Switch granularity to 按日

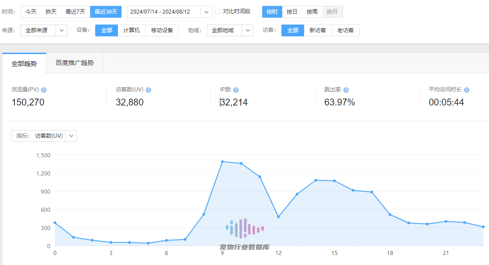coord(292,12)
